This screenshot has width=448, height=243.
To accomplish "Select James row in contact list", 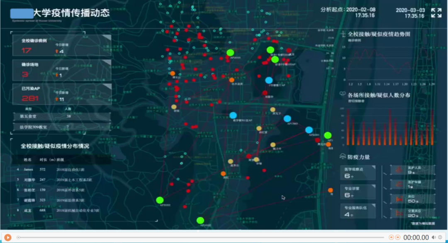I will (61, 170).
